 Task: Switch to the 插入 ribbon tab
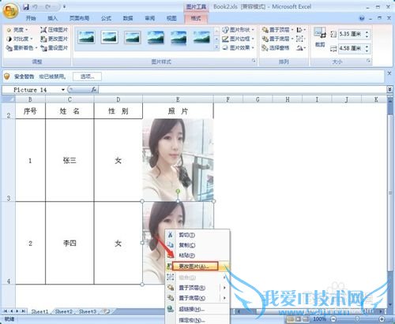(x=52, y=18)
